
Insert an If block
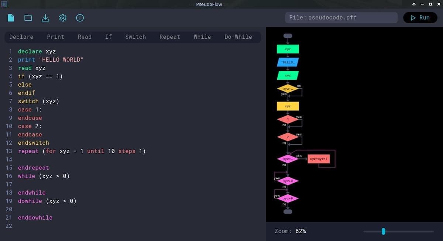pyautogui.click(x=109, y=37)
